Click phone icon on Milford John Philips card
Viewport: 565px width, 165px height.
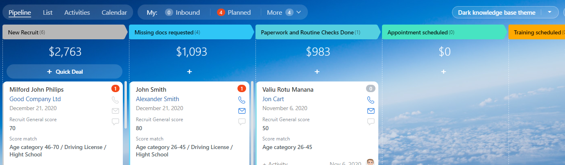point(115,100)
